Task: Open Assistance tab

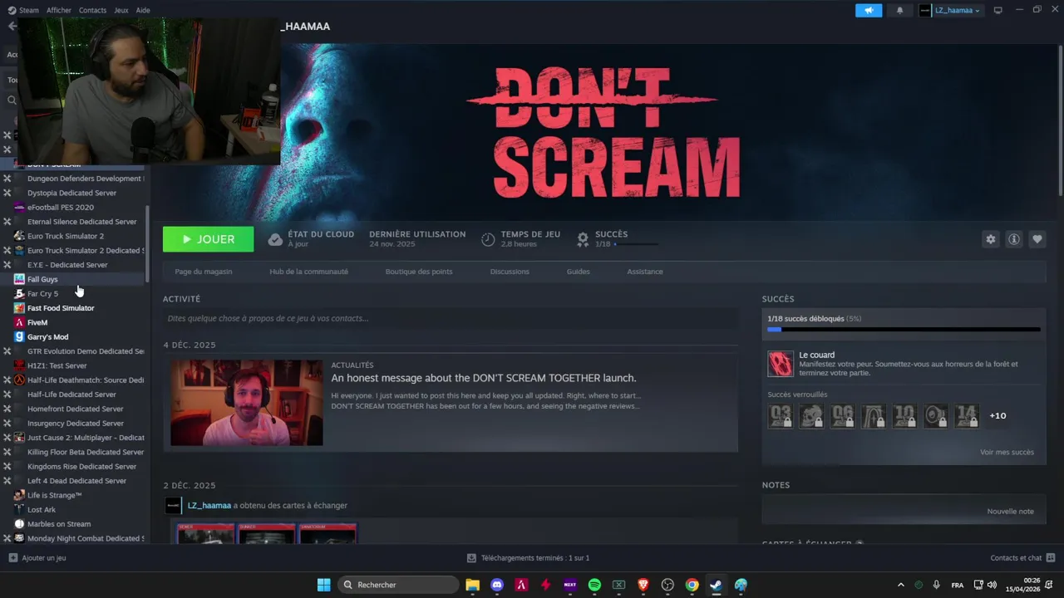Action: tap(645, 272)
